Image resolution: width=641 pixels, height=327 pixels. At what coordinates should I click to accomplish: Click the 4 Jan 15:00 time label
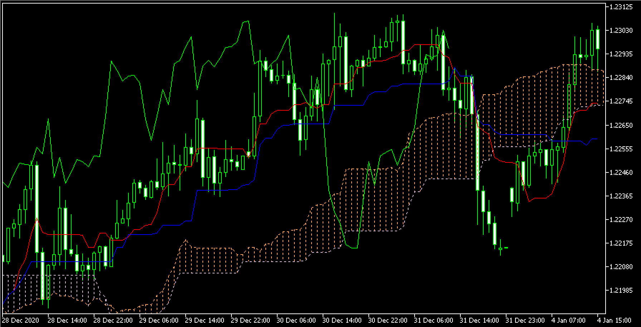tap(614, 320)
